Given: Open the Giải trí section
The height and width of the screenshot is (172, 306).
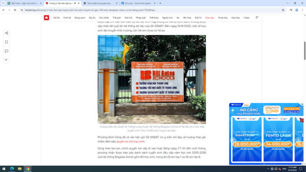Looking at the screenshot, I should 198,18.
